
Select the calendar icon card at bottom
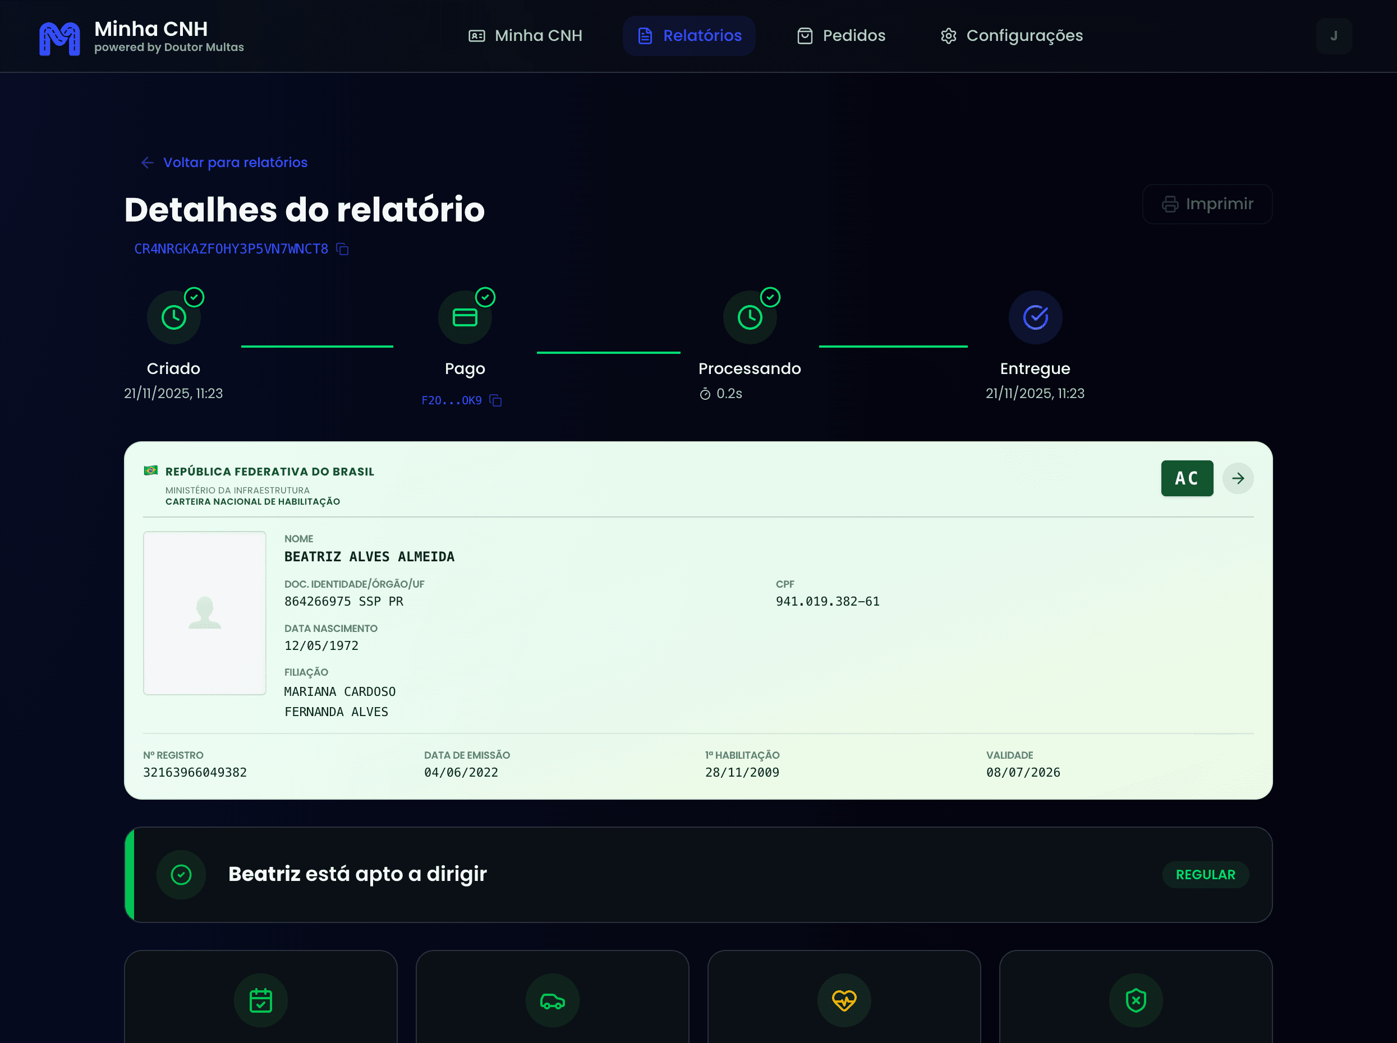pos(260,1000)
